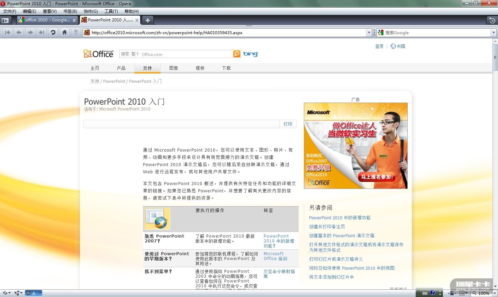498x297 pixels.
Task: Expand the address bar history dropdown
Action: (369, 33)
